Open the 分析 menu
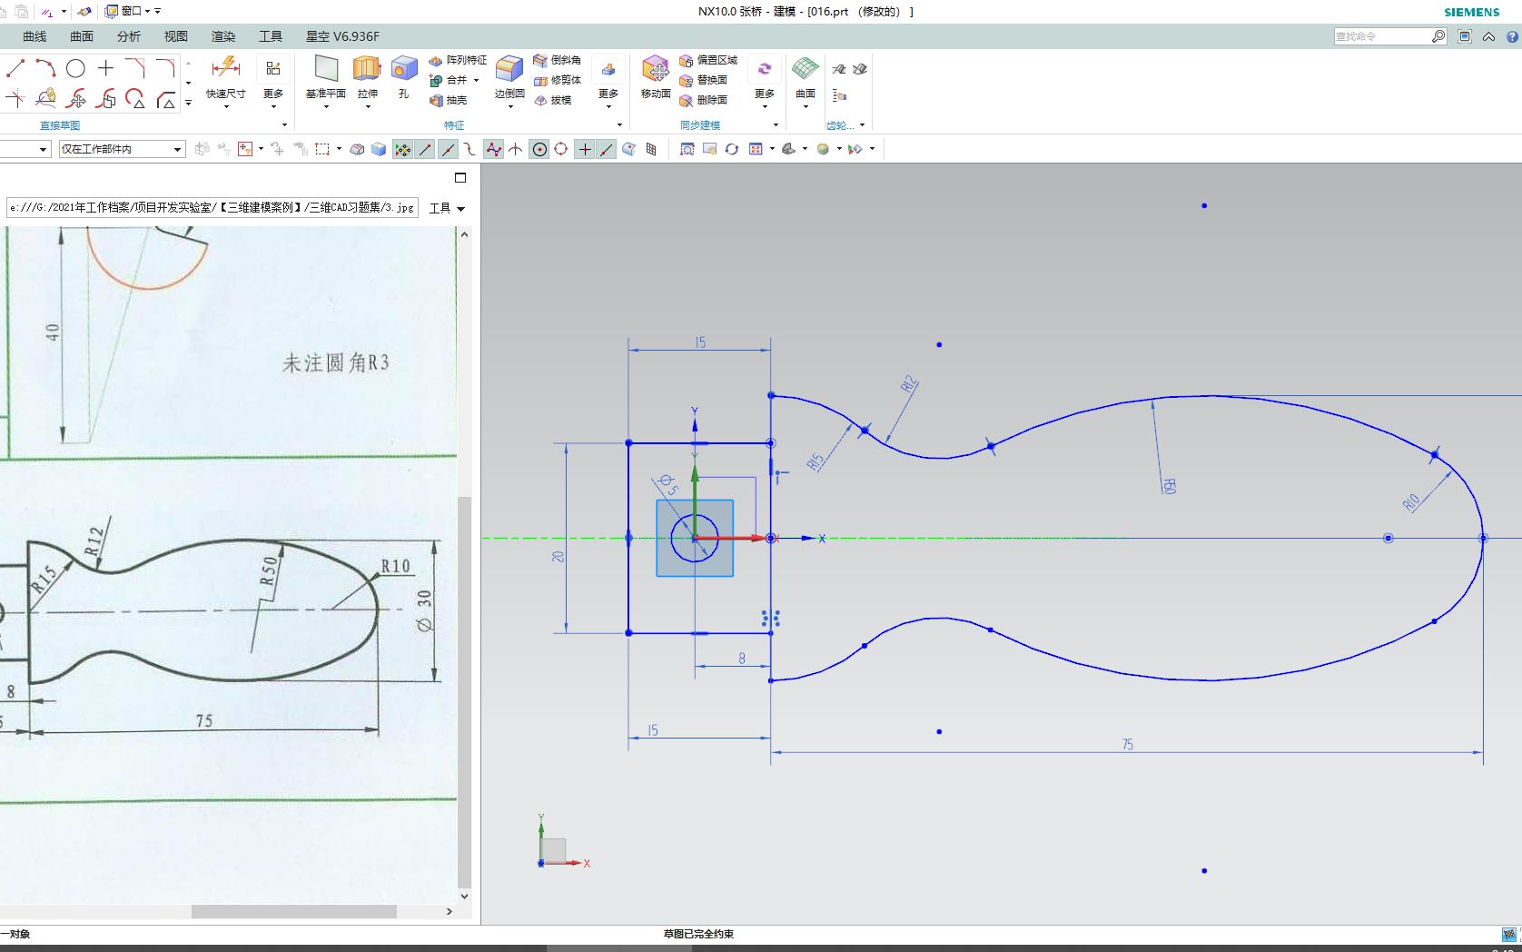The image size is (1522, 952). pyautogui.click(x=127, y=36)
